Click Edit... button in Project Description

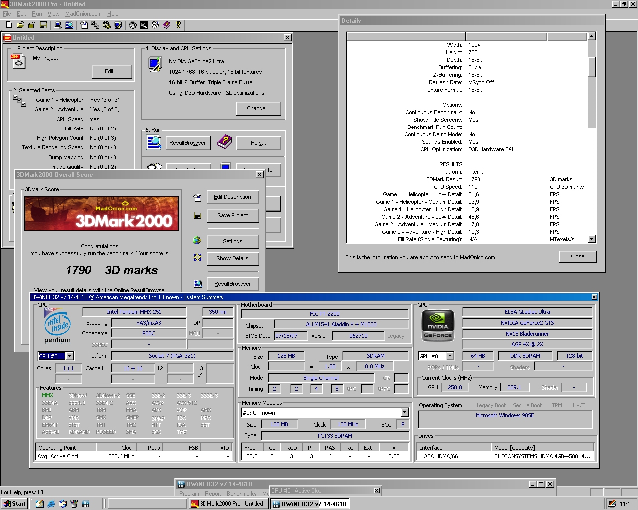click(112, 72)
